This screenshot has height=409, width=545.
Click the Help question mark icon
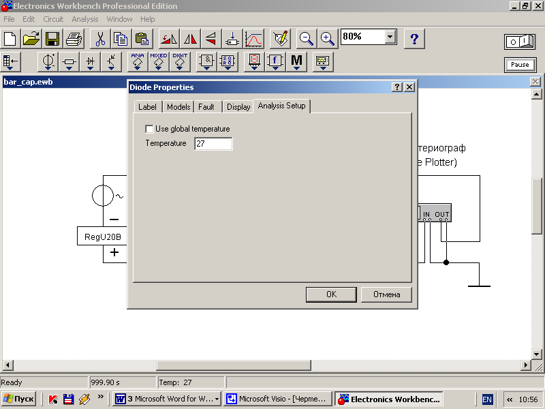click(x=414, y=39)
